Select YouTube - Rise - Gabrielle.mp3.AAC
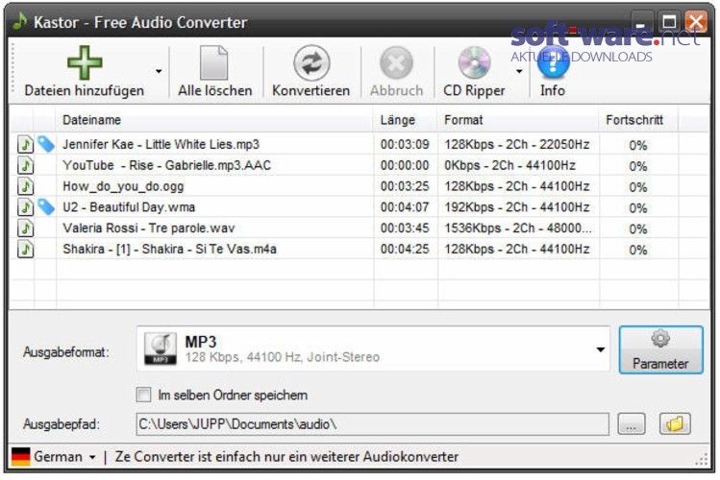 point(167,165)
